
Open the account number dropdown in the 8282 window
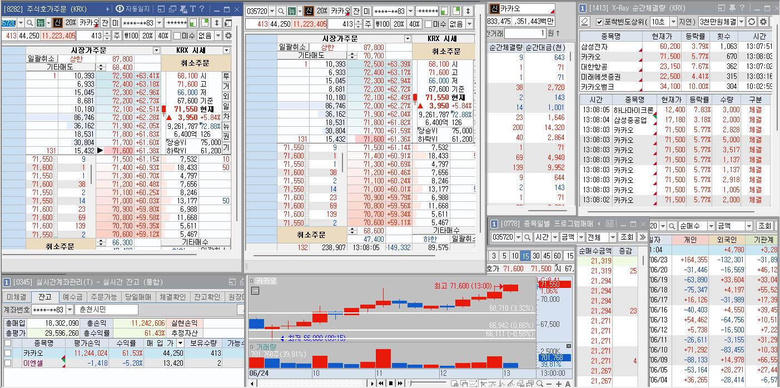point(159,23)
